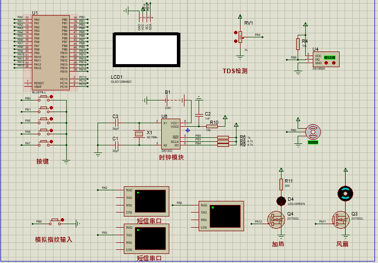Click the increase arrow on potentiometer RV1
The width and height of the screenshot is (378, 263).
[x=235, y=33]
